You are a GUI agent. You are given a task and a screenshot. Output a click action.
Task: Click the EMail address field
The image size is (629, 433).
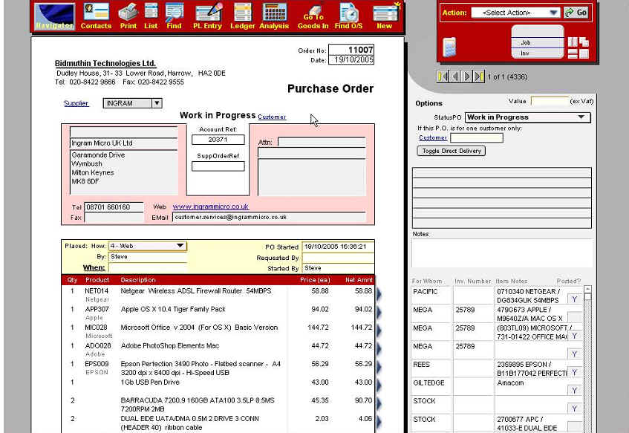pyautogui.click(x=269, y=217)
